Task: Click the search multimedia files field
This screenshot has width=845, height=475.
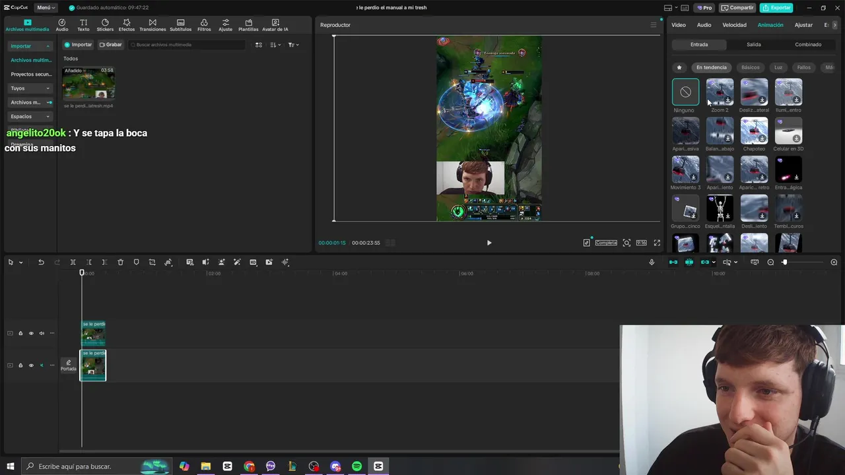Action: click(x=187, y=45)
